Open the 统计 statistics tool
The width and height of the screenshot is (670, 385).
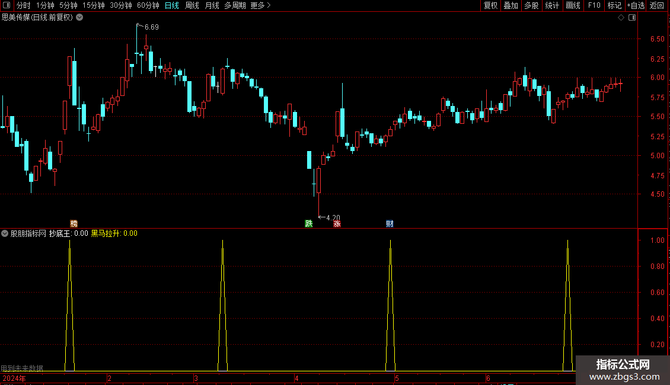coord(552,5)
